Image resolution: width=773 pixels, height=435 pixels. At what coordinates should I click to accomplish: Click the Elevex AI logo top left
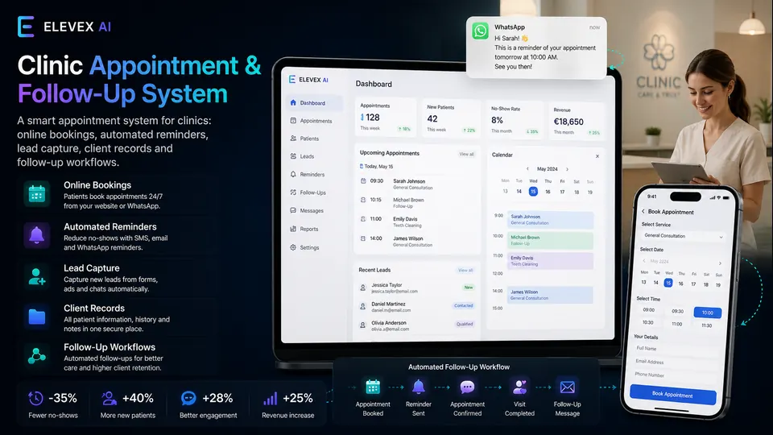click(x=64, y=27)
